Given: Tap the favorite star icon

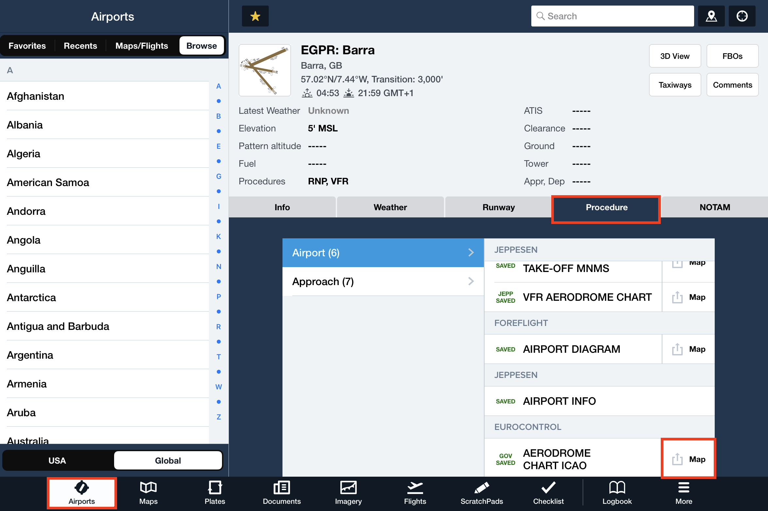Looking at the screenshot, I should click(x=255, y=16).
